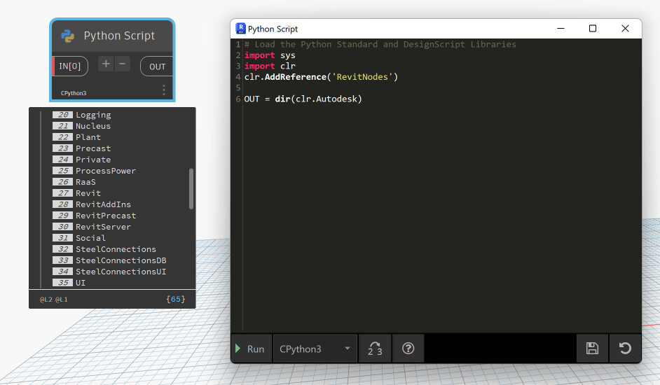
Task: Select the Social list item
Action: point(90,238)
